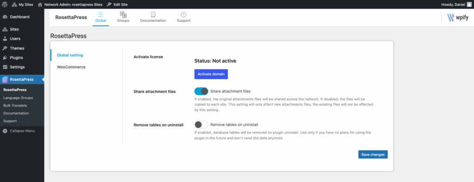Image resolution: width=474 pixels, height=182 pixels.
Task: Click the Network Admin home icon
Action: click(x=40, y=5)
